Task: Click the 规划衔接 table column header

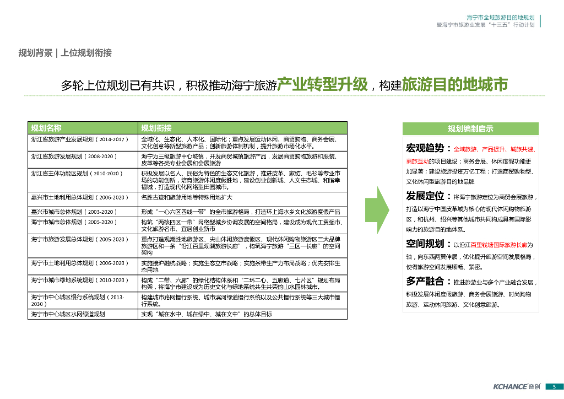Action: pyautogui.click(x=242, y=128)
